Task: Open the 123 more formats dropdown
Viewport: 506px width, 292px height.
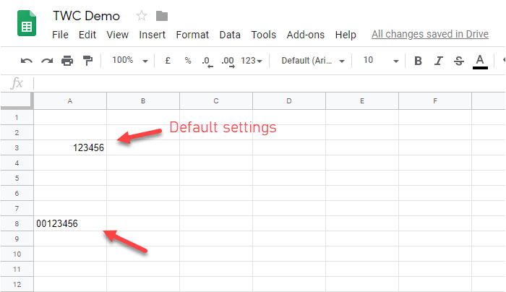Action: tap(252, 61)
